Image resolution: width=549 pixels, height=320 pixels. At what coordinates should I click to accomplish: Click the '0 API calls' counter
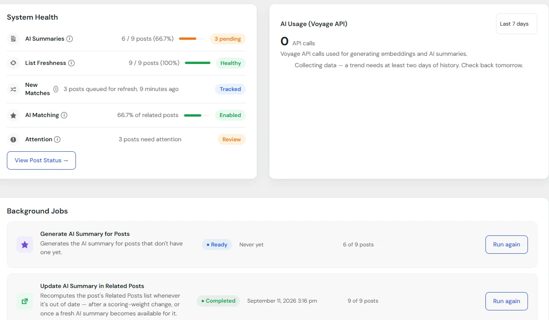click(x=297, y=42)
